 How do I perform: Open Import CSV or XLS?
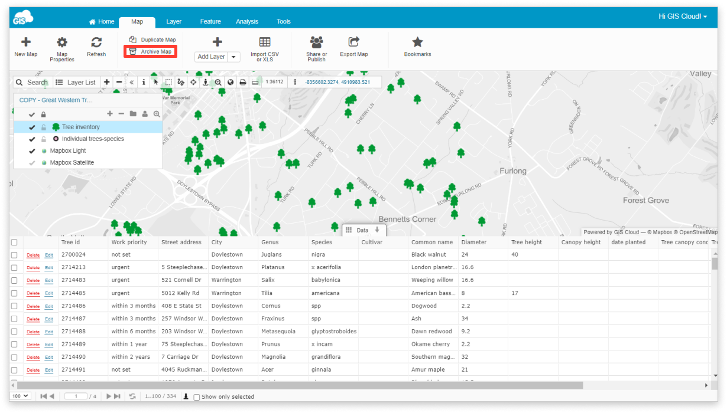265,47
